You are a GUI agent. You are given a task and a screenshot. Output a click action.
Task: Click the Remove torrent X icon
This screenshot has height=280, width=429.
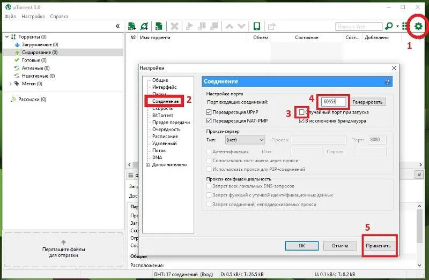click(174, 26)
